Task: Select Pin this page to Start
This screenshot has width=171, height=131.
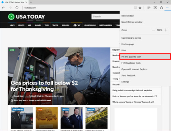Action: tap(145, 57)
